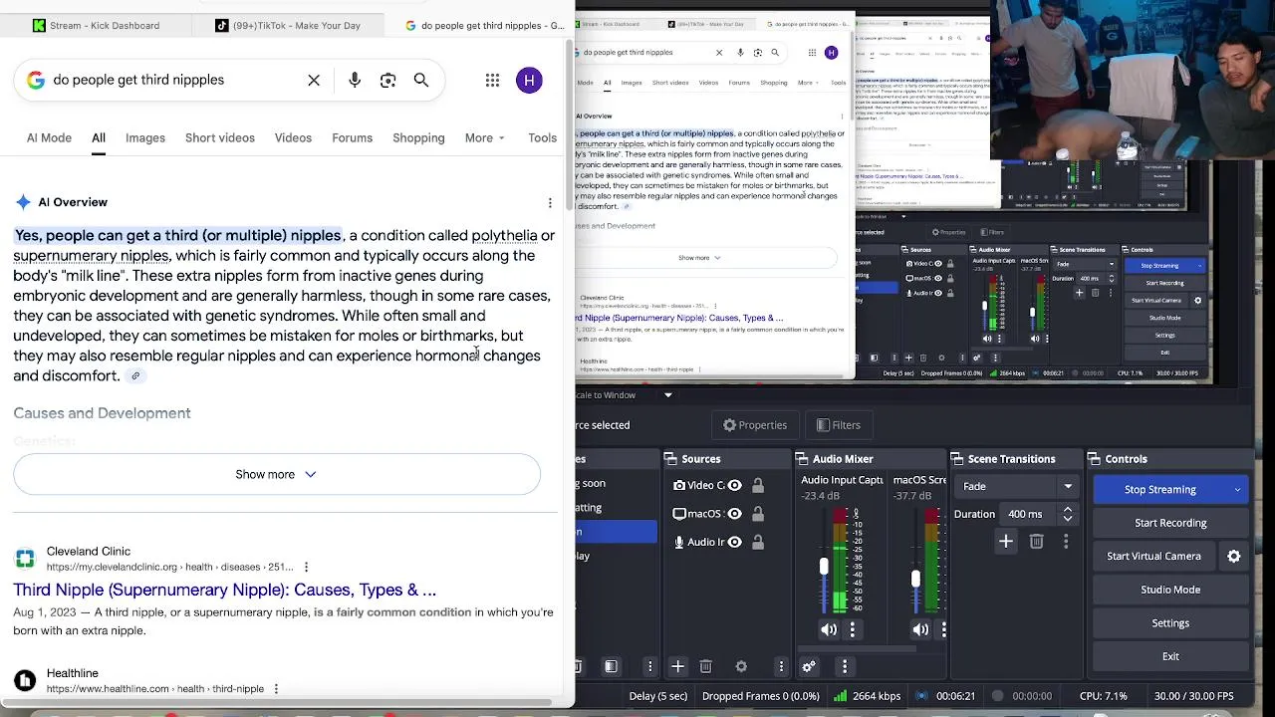The image size is (1275, 717).
Task: Switch to Stream - Kick Dashboard browser tab
Action: point(97,25)
